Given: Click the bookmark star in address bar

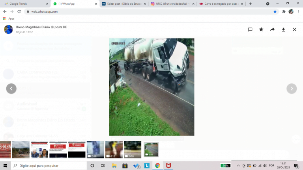Looking at the screenshot, I should [275, 11].
